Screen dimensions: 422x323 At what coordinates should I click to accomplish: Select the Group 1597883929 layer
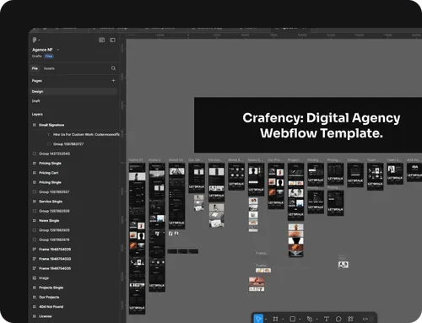pos(54,230)
